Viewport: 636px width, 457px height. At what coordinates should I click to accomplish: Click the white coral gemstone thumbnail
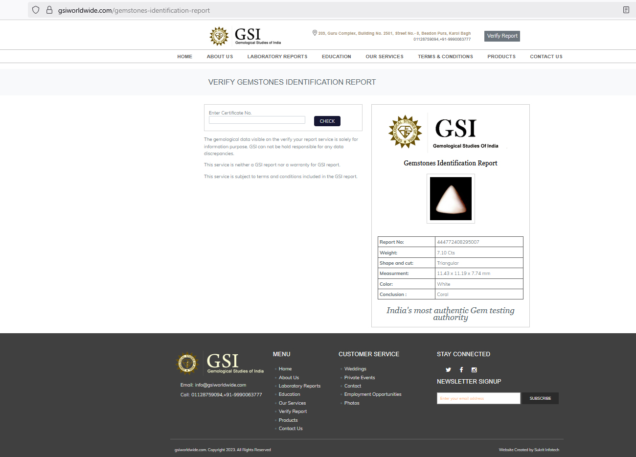451,199
